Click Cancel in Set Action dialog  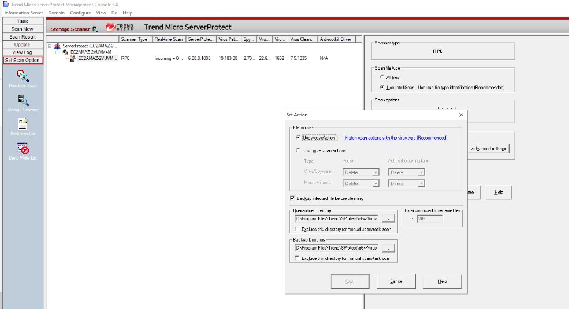coord(396,281)
